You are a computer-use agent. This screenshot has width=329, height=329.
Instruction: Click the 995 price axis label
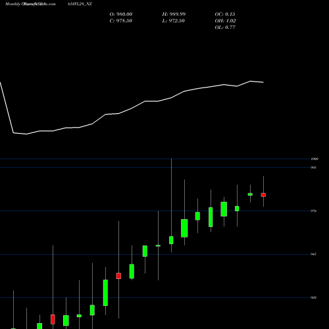coord(313,167)
